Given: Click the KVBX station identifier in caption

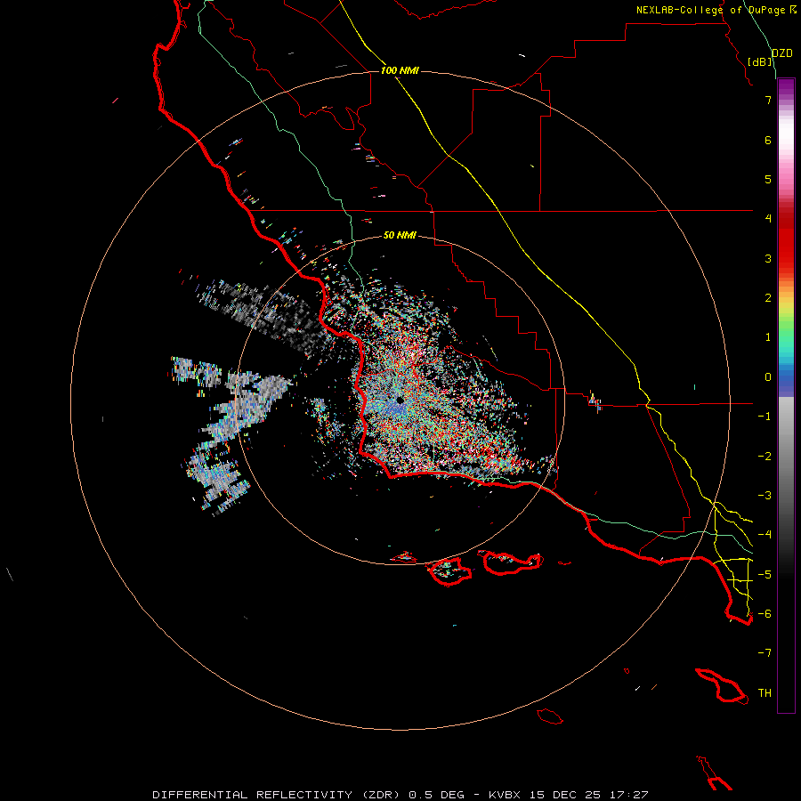Looking at the screenshot, I should [x=505, y=795].
